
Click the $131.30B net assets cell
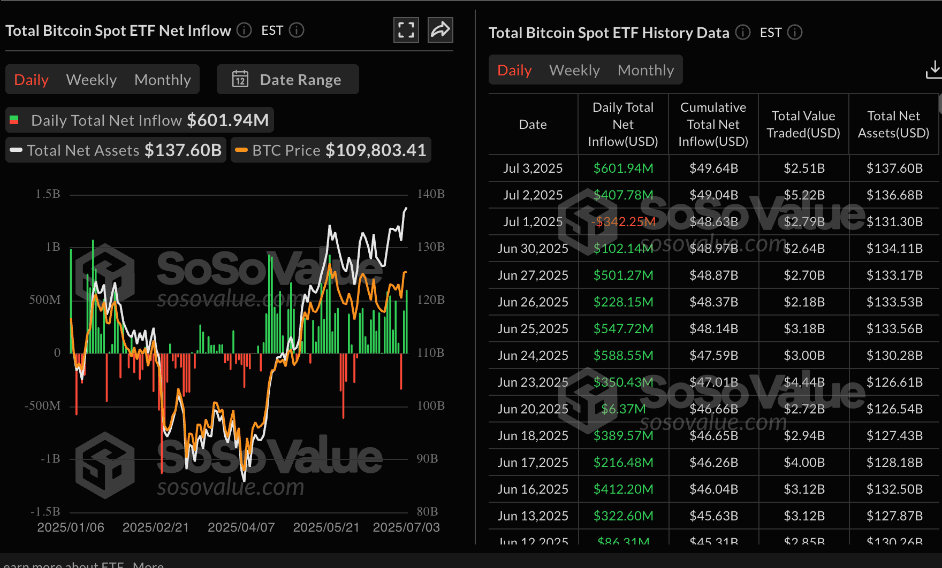click(894, 221)
